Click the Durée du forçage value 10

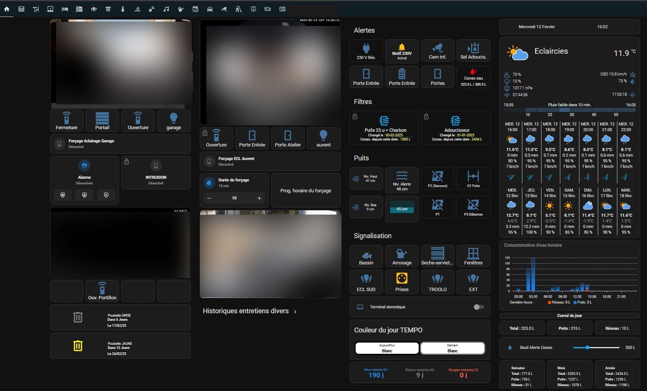234,198
